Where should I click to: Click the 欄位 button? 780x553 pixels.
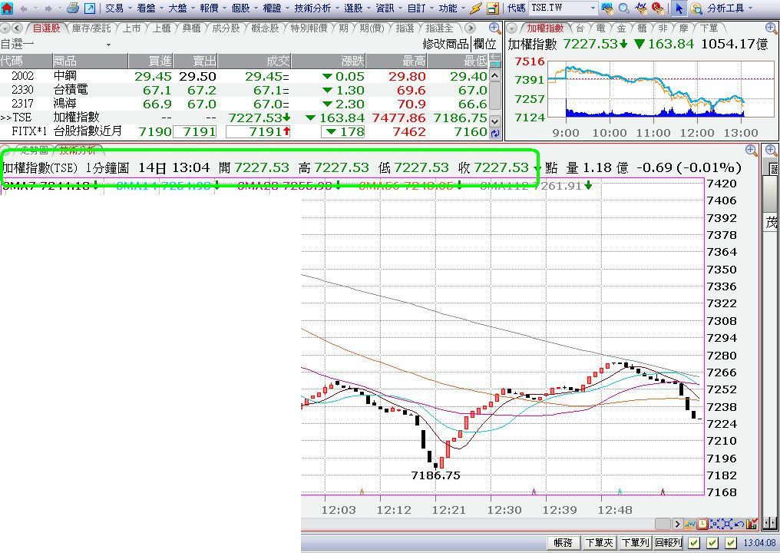click(x=485, y=45)
